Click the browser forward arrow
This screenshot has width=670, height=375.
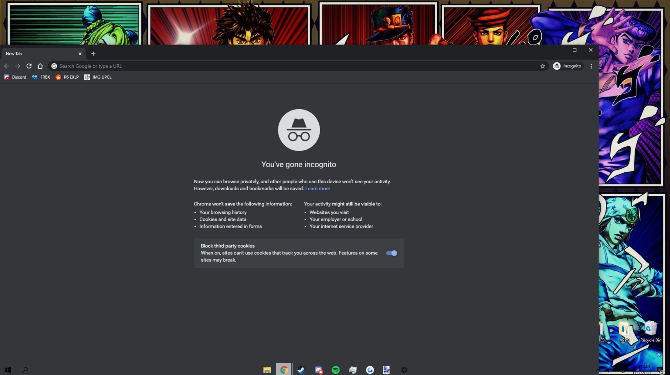pyautogui.click(x=18, y=66)
